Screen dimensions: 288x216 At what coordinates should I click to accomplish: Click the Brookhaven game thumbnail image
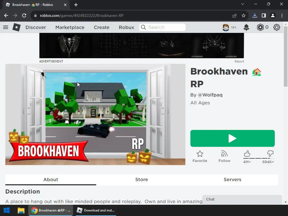point(95,114)
